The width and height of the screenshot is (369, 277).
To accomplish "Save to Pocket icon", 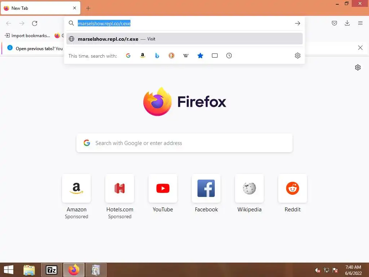I will 334,23.
